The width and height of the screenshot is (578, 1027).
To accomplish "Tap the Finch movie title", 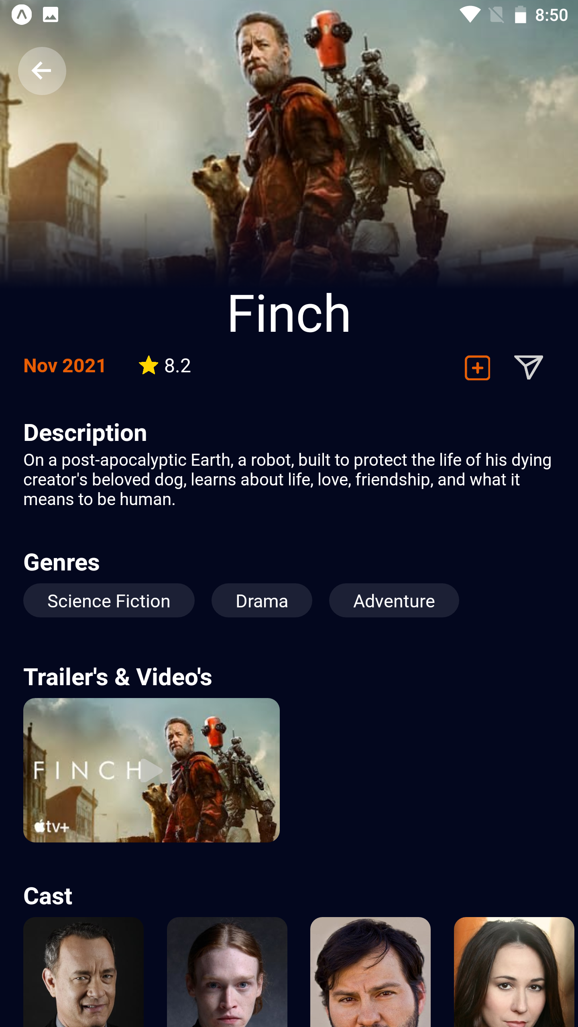I will [x=289, y=313].
